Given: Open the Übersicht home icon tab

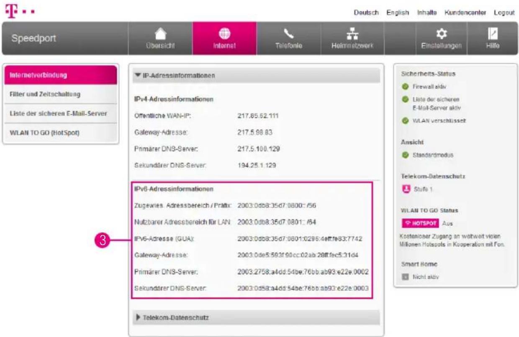Looking at the screenshot, I should pos(160,38).
